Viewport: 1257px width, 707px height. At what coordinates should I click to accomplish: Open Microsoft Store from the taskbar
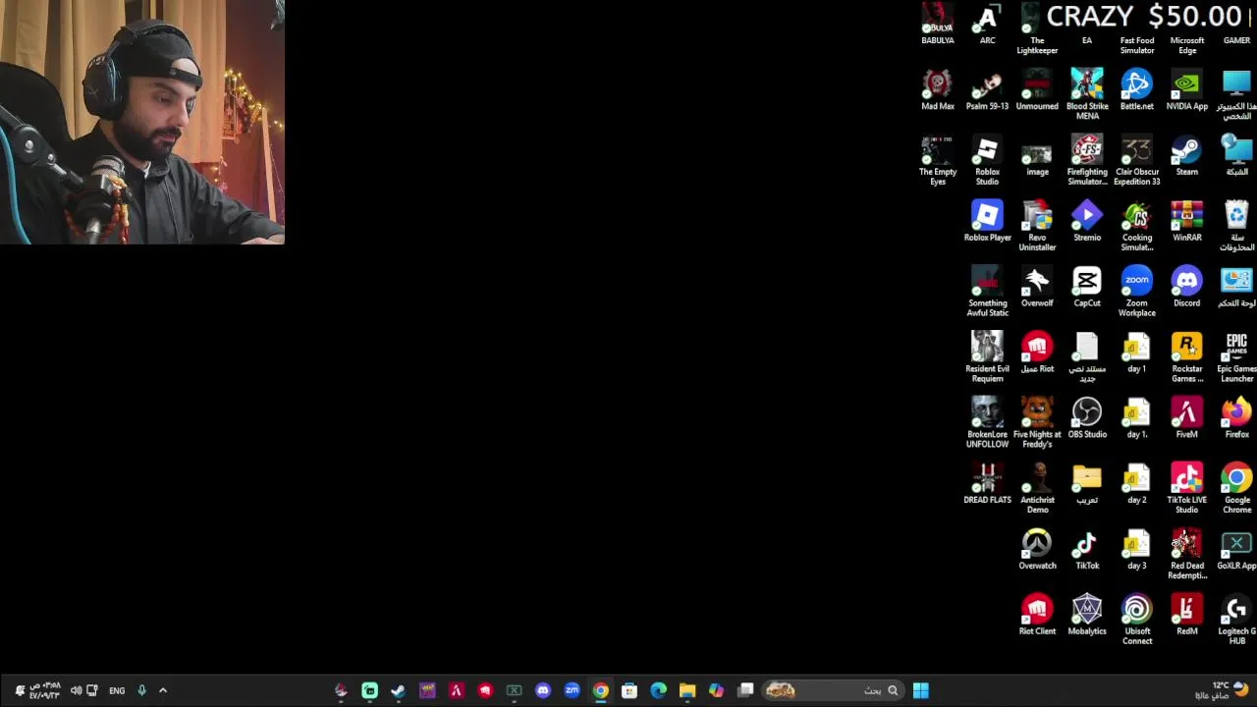[x=629, y=690]
